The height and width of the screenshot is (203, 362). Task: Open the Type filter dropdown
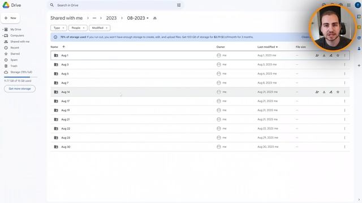point(59,28)
